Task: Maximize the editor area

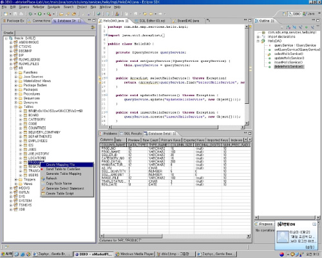Action: [250, 20]
